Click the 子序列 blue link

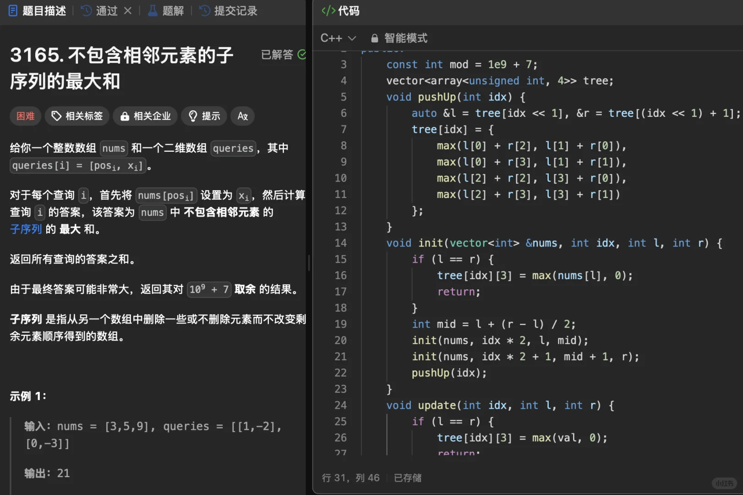tap(26, 229)
